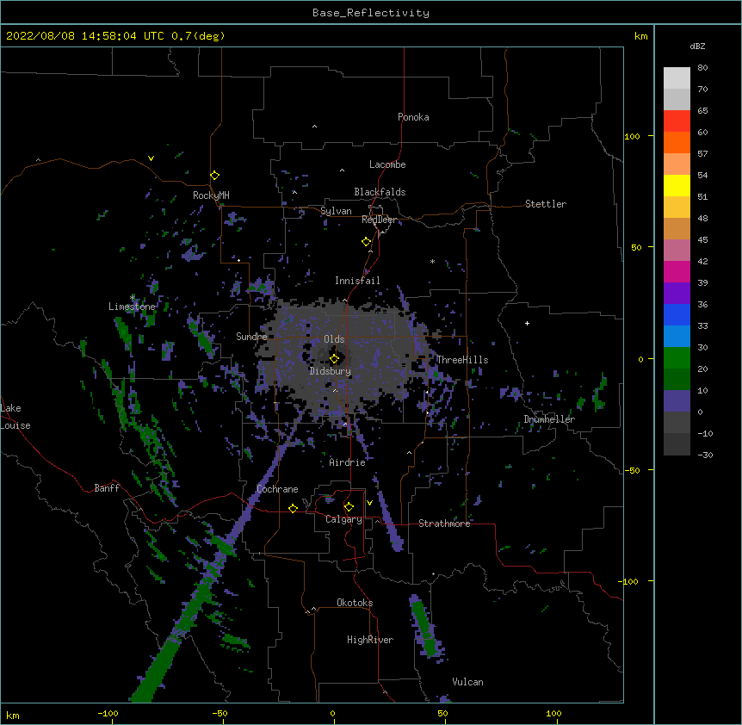
Task: Click the yellow diamond marker south of RedDeer
Action: pos(367,242)
